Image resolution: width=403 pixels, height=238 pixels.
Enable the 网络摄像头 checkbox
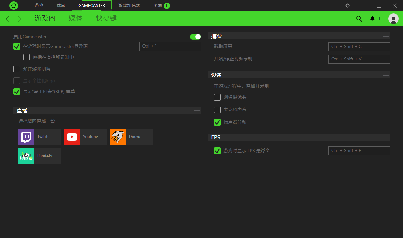(x=217, y=97)
